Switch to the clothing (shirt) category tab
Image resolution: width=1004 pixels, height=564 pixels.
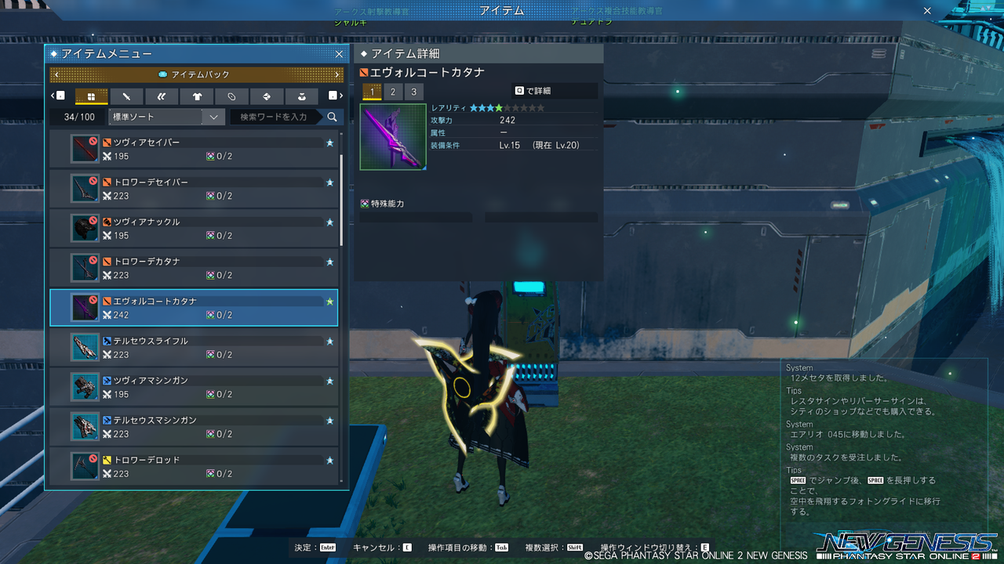pos(196,96)
